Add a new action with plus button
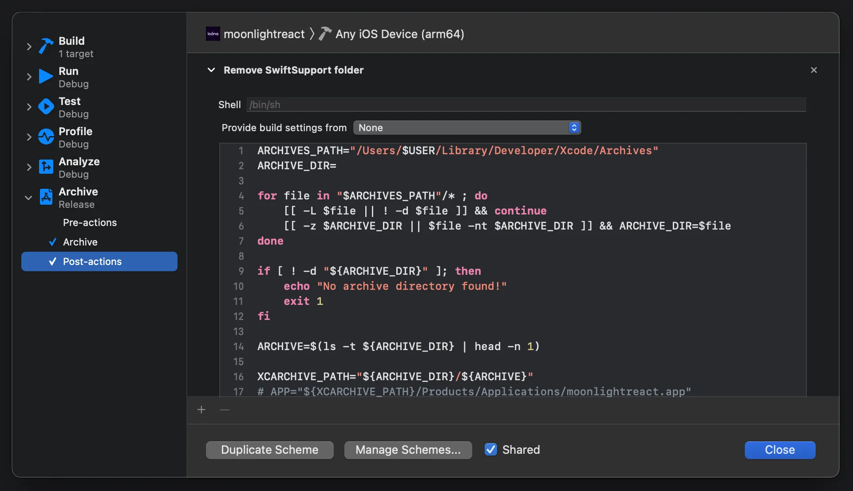This screenshot has height=491, width=853. (x=201, y=410)
